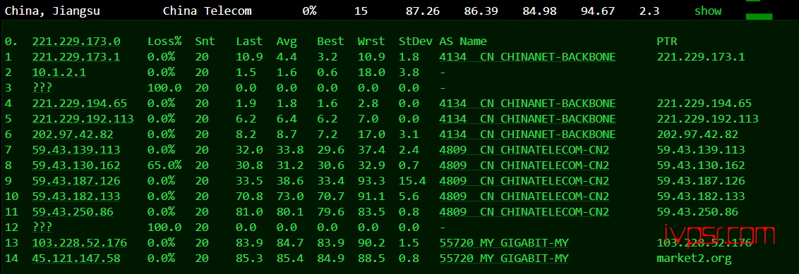Click the "Wrst" column header
This screenshot has height=274, width=799.
point(371,42)
